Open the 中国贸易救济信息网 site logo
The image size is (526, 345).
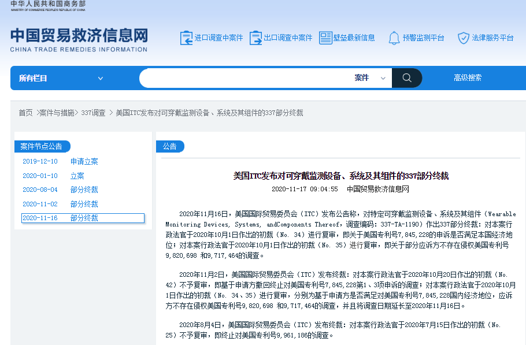point(79,40)
